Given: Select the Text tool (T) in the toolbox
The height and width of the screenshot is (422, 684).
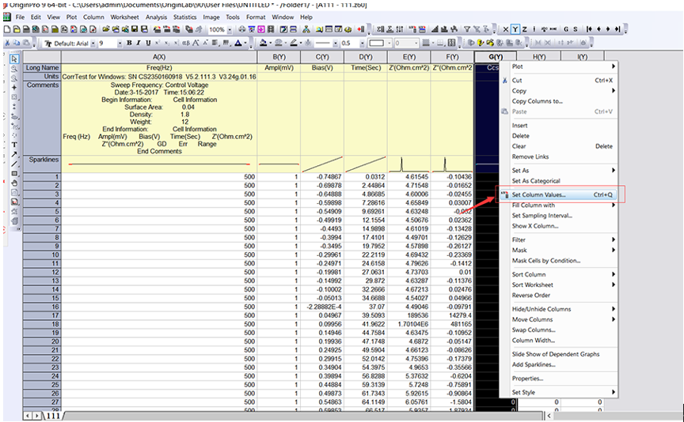Looking at the screenshot, I should (x=14, y=145).
